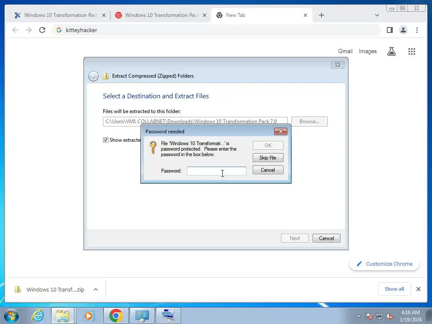The height and width of the screenshot is (324, 432).
Task: Open the Images link
Action: pyautogui.click(x=367, y=51)
